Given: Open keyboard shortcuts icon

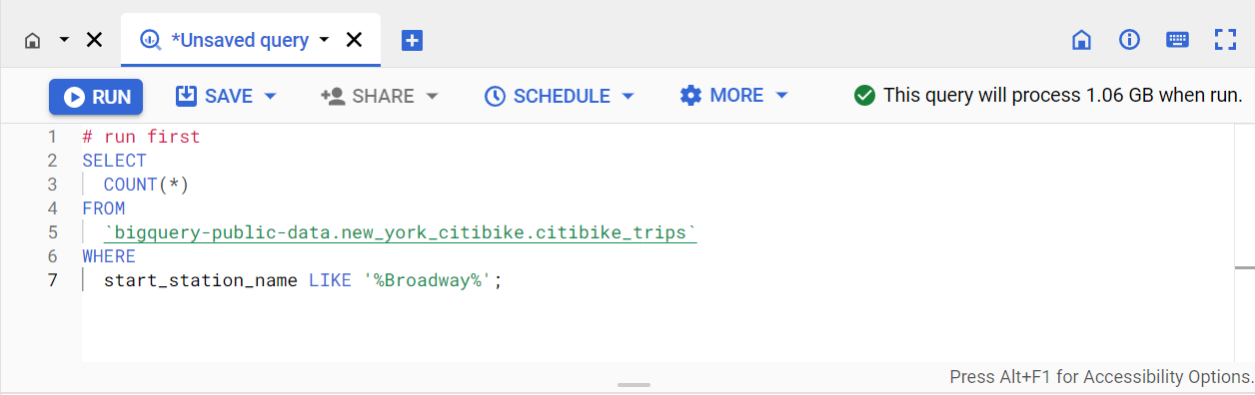Looking at the screenshot, I should [1177, 40].
